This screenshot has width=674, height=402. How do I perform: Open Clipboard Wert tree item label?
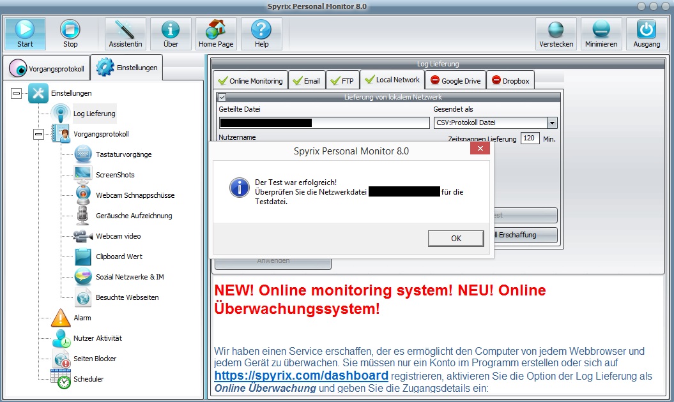click(119, 257)
